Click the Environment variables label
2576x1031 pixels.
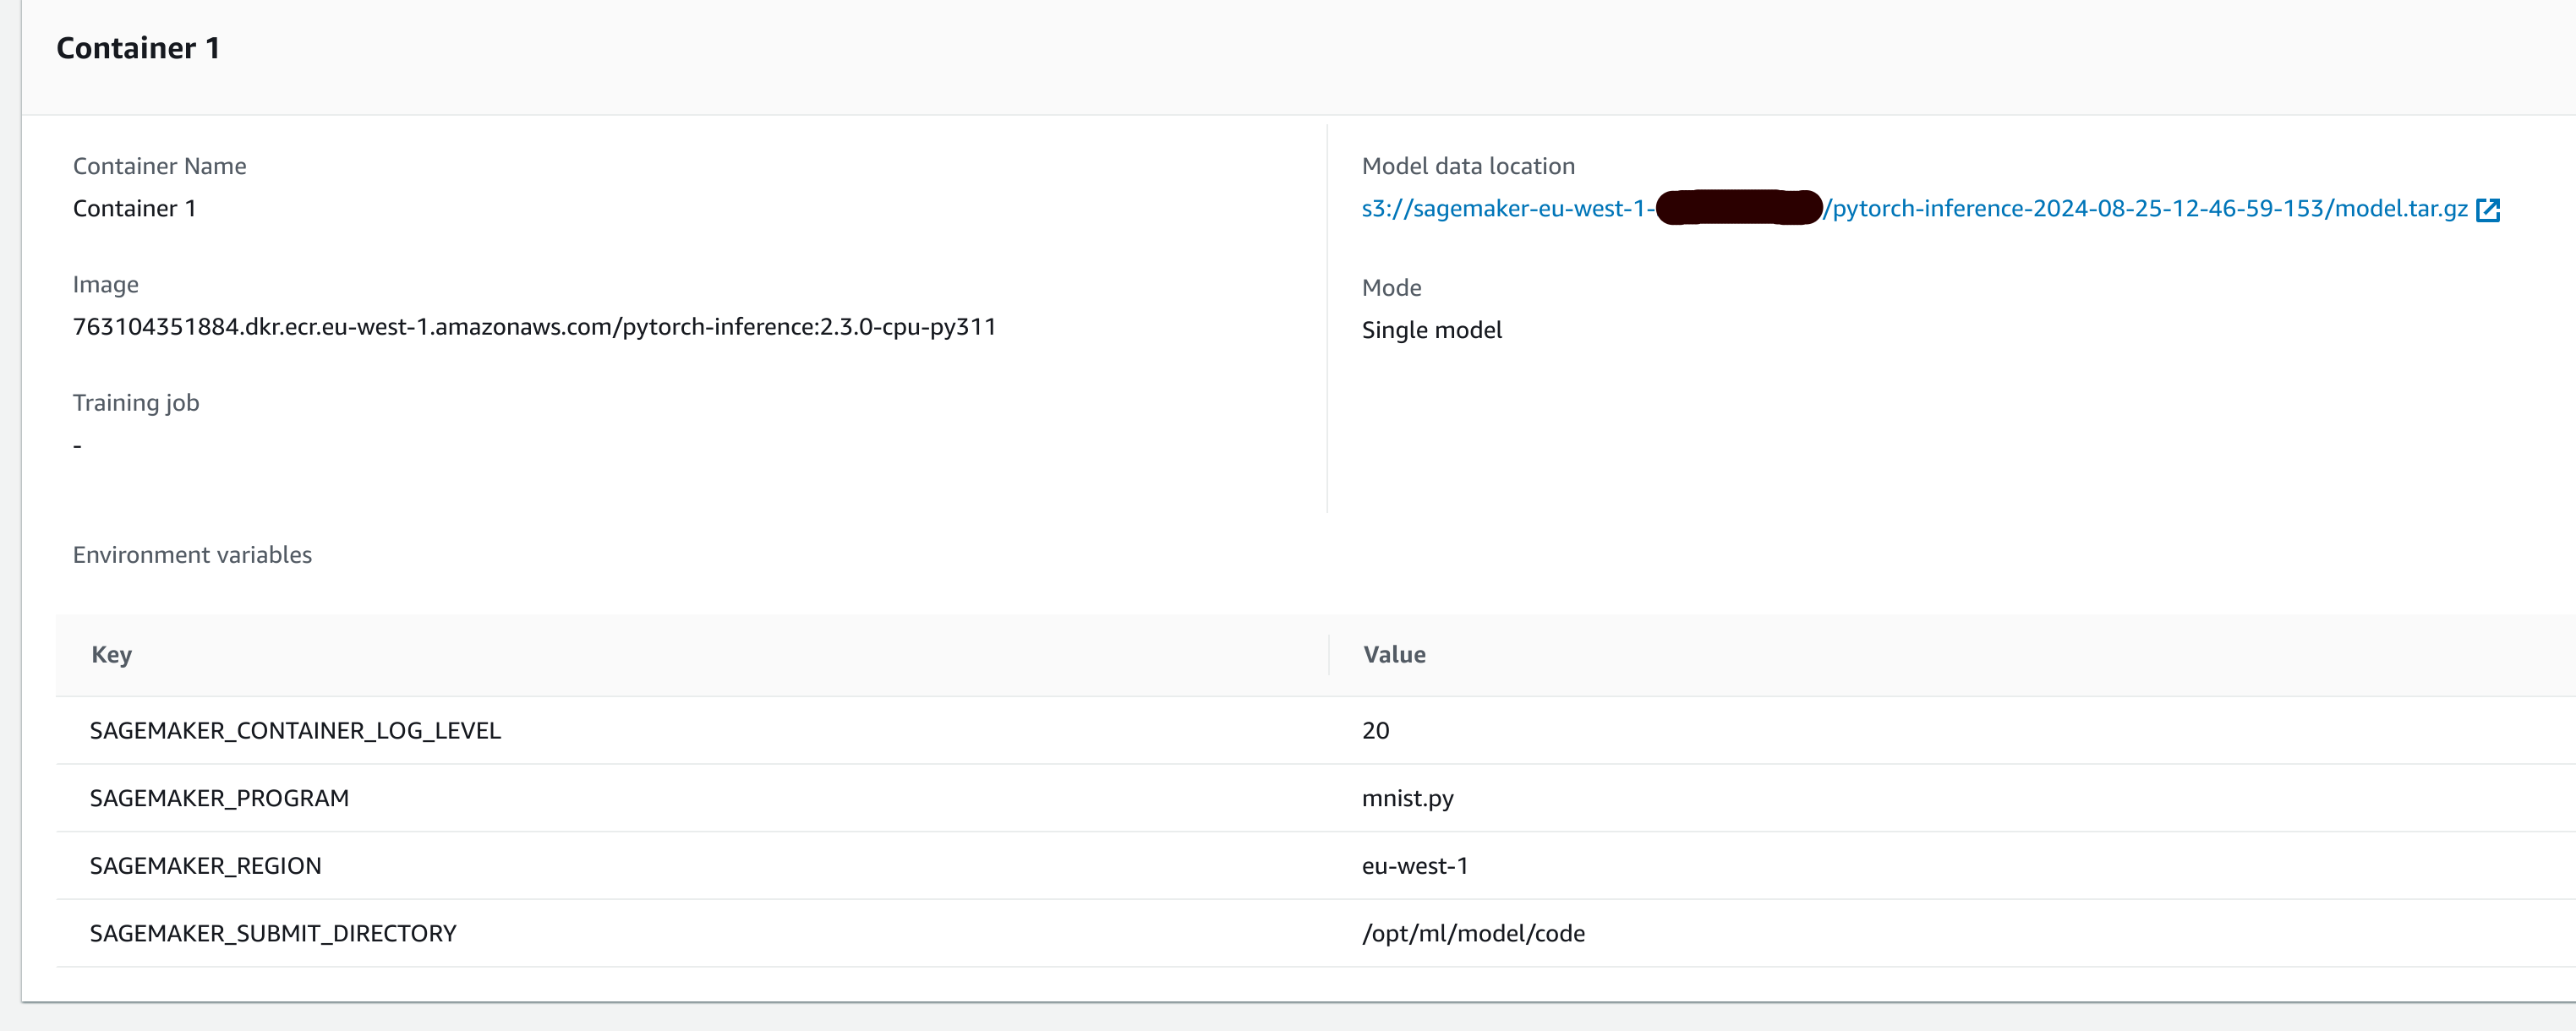tap(192, 555)
